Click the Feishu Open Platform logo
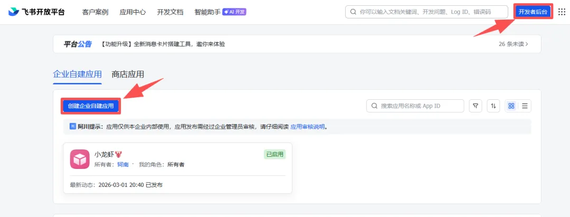This screenshot has height=217, width=570. (36, 12)
